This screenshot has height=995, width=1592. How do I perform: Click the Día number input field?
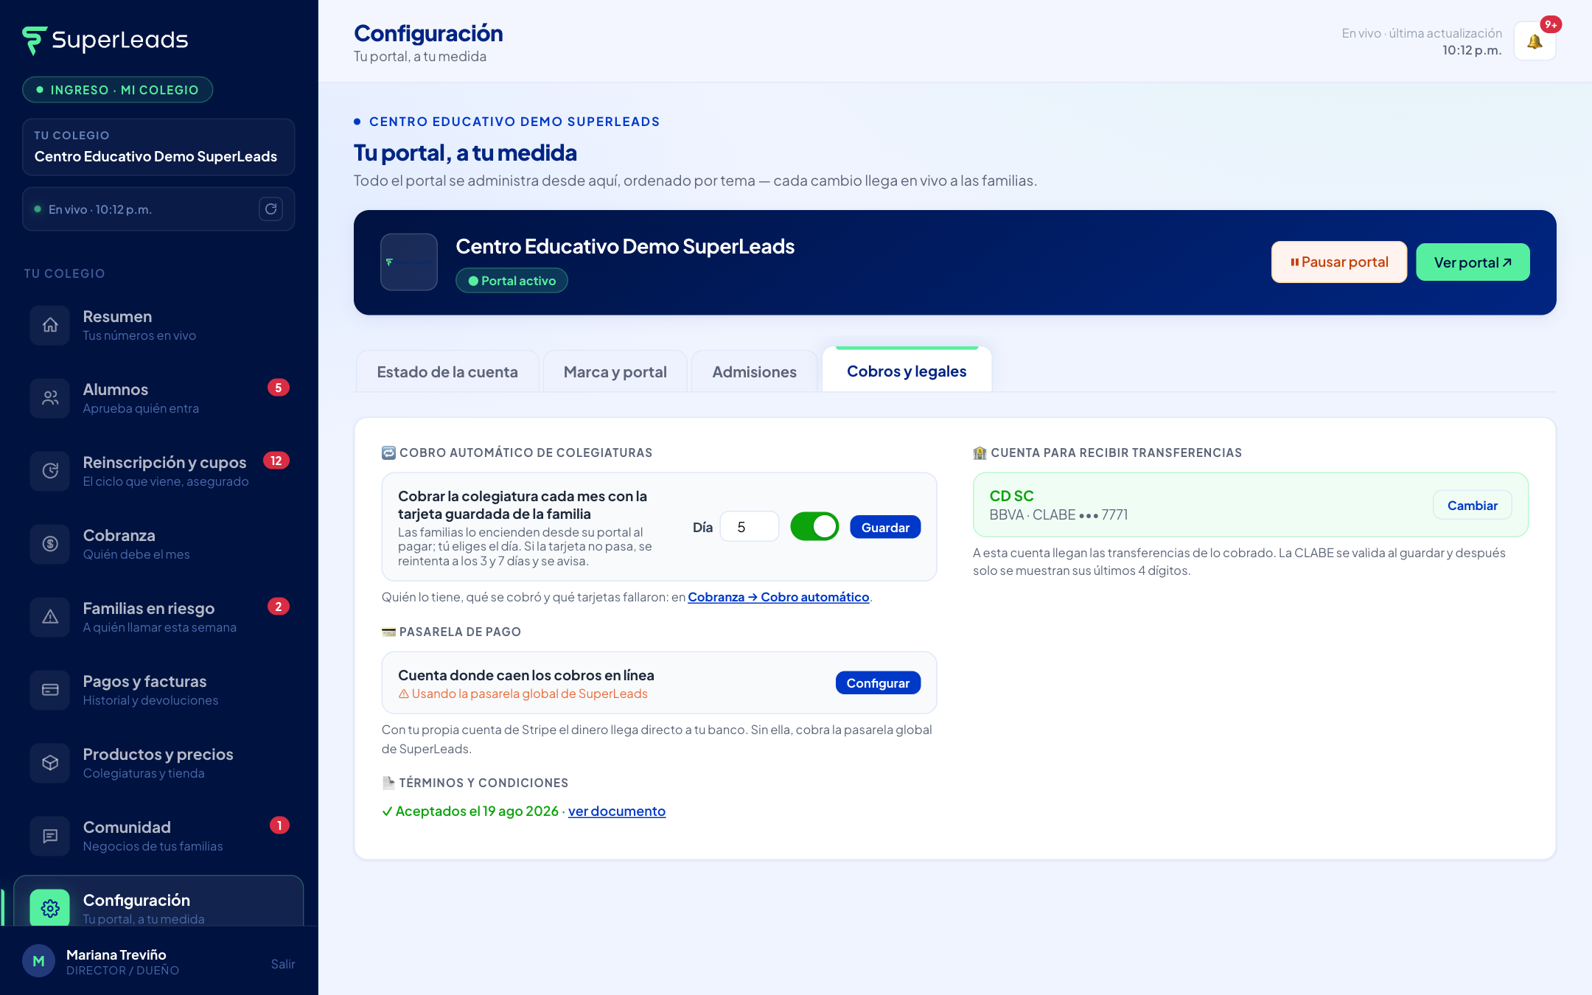click(x=750, y=527)
